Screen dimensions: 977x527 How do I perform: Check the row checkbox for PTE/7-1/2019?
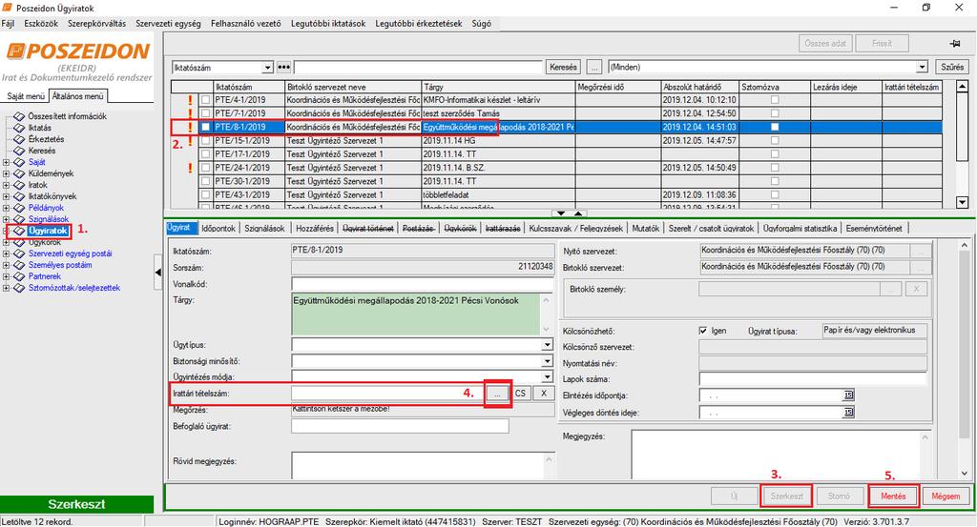coord(206,113)
